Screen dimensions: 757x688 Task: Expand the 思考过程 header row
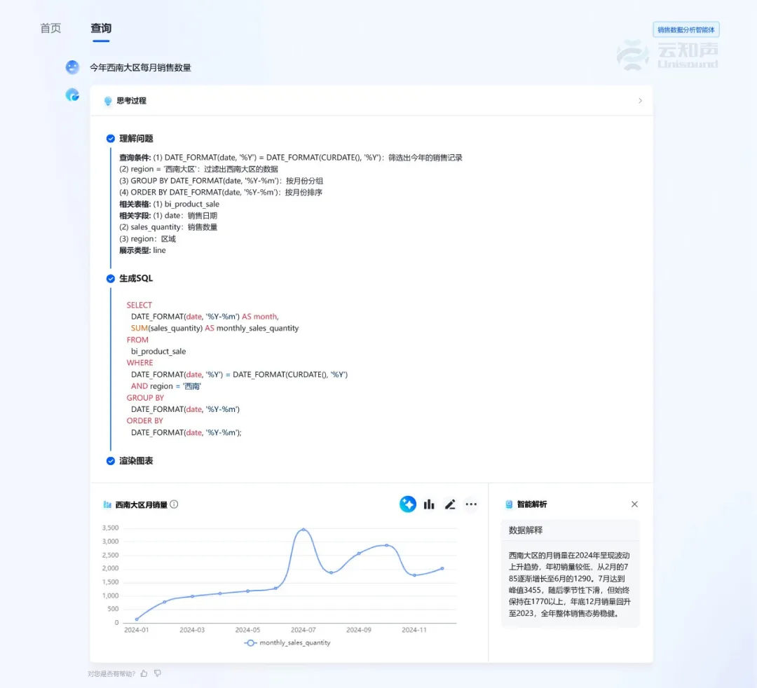371,101
